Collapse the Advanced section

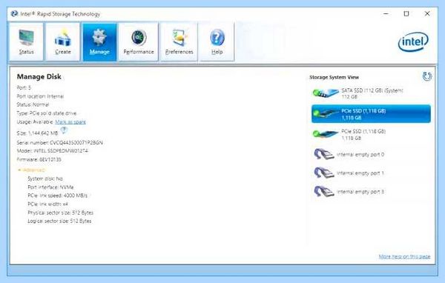[31, 170]
